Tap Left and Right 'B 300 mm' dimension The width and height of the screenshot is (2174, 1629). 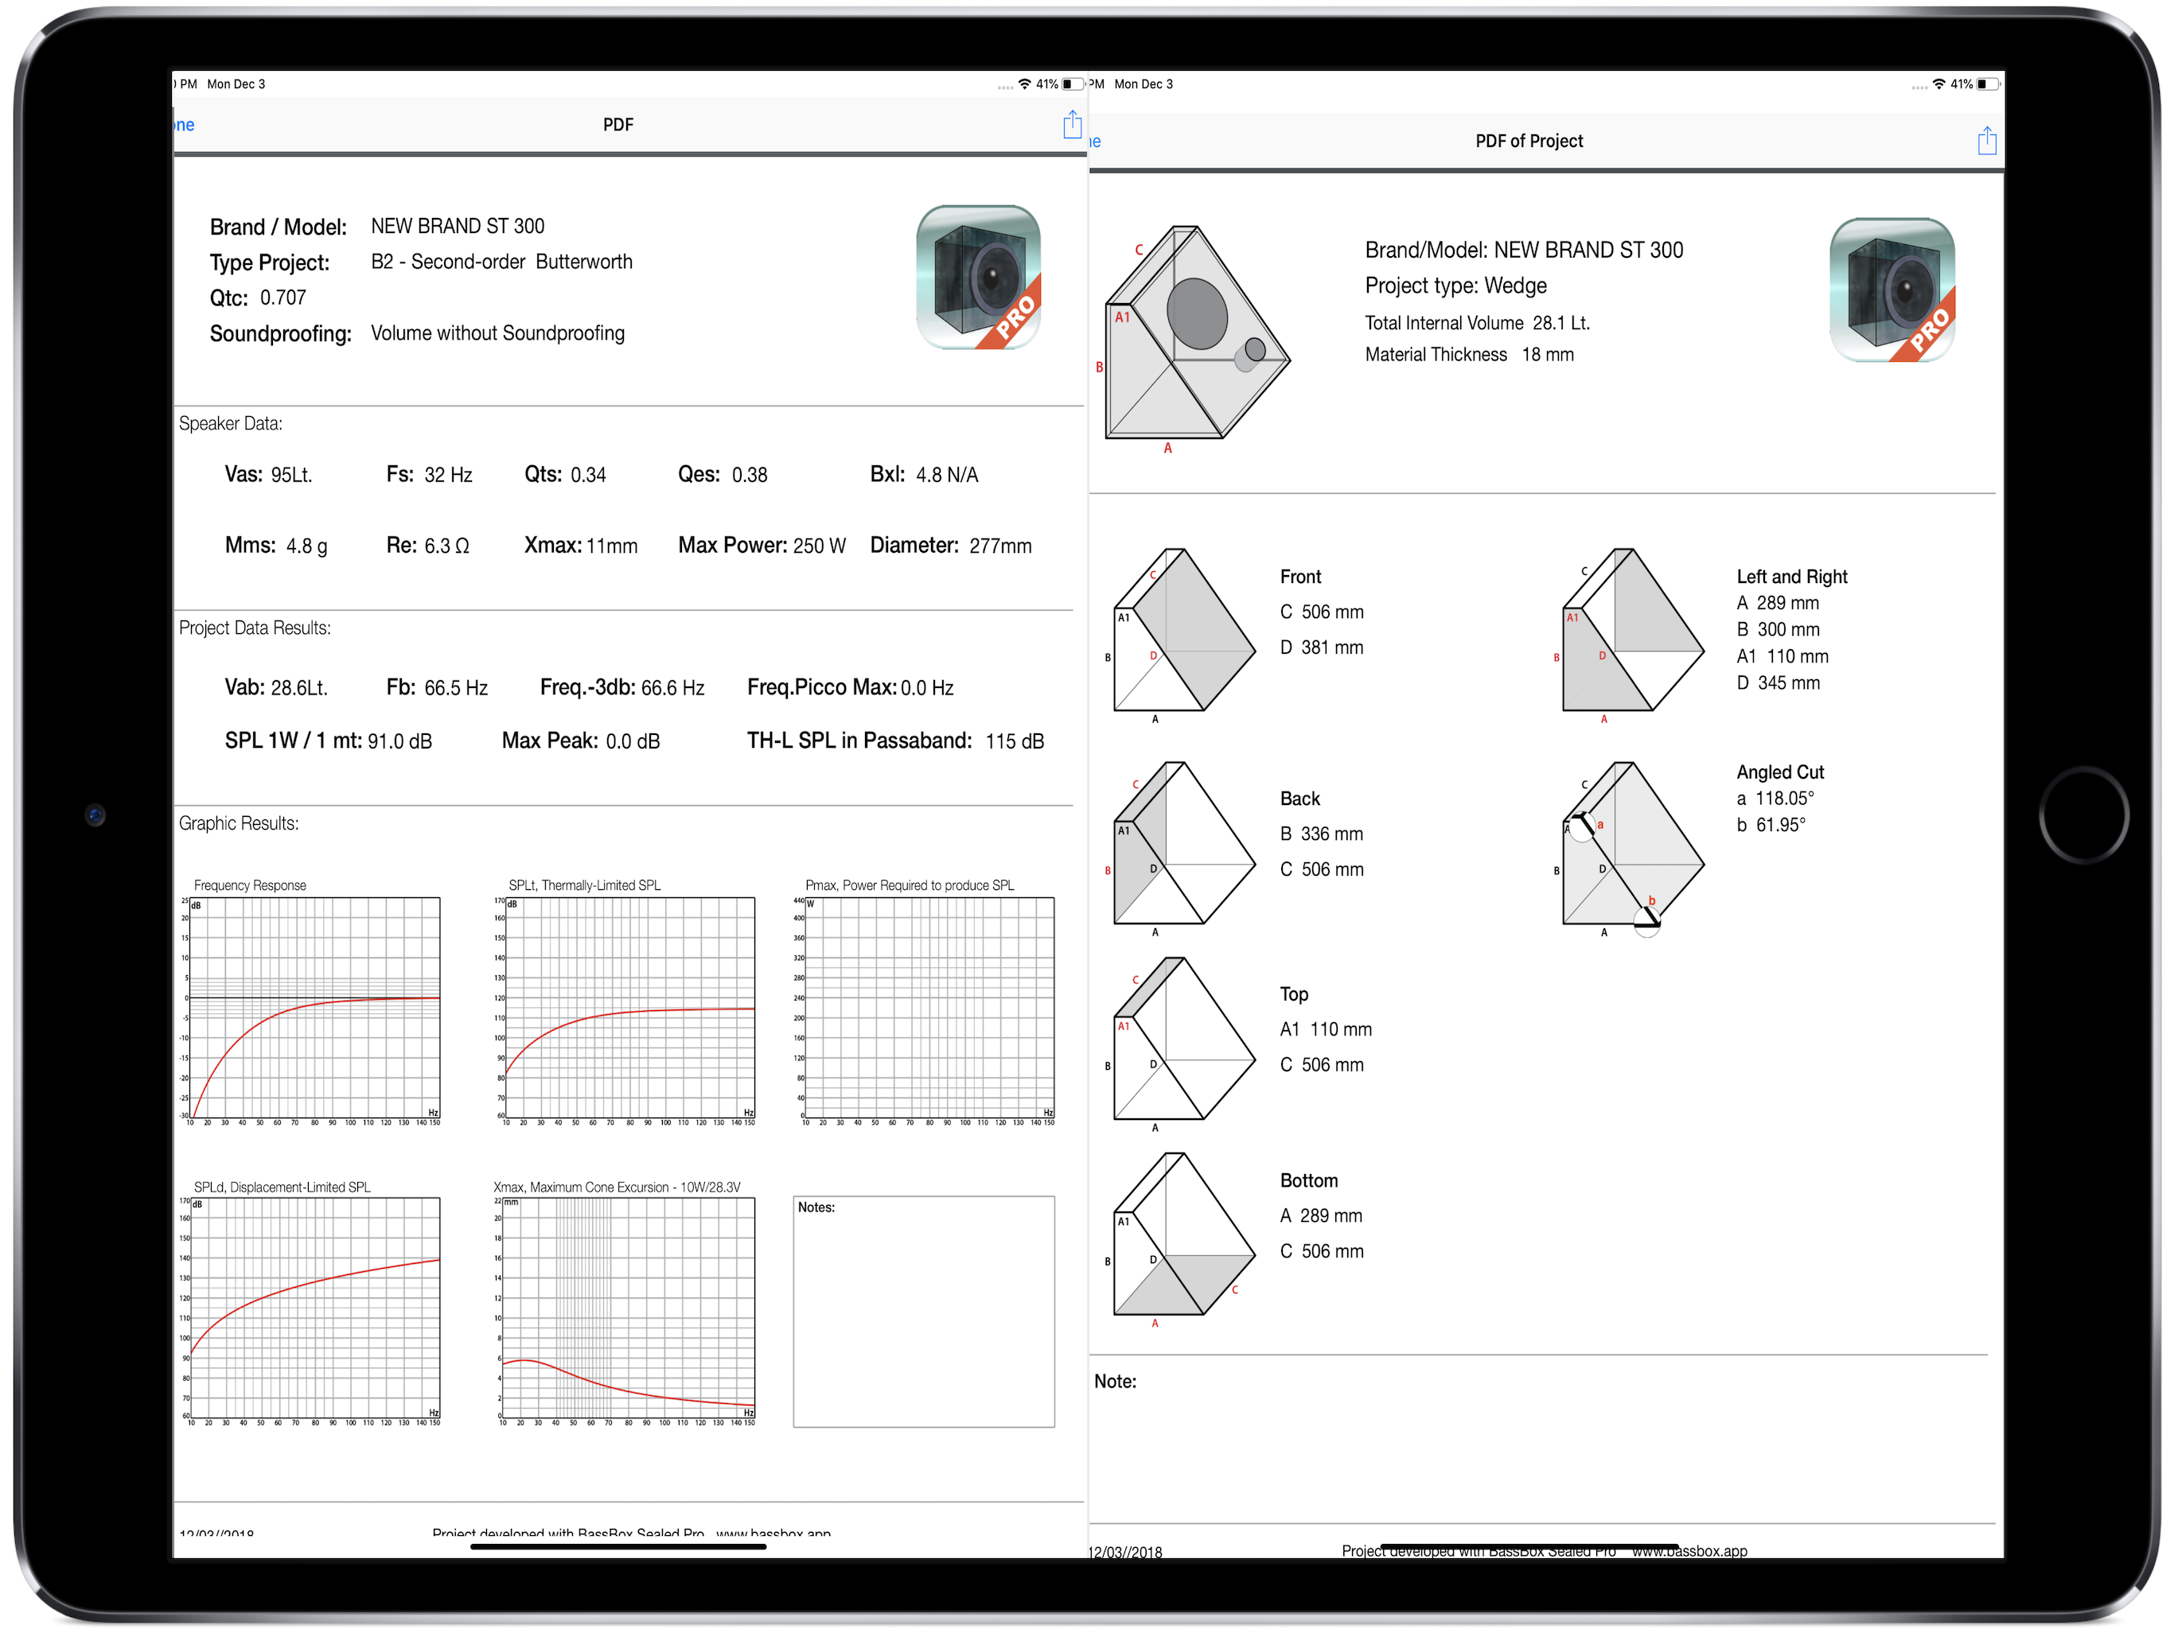pyautogui.click(x=1778, y=630)
